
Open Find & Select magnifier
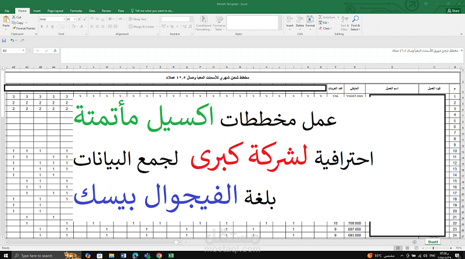click(x=355, y=19)
